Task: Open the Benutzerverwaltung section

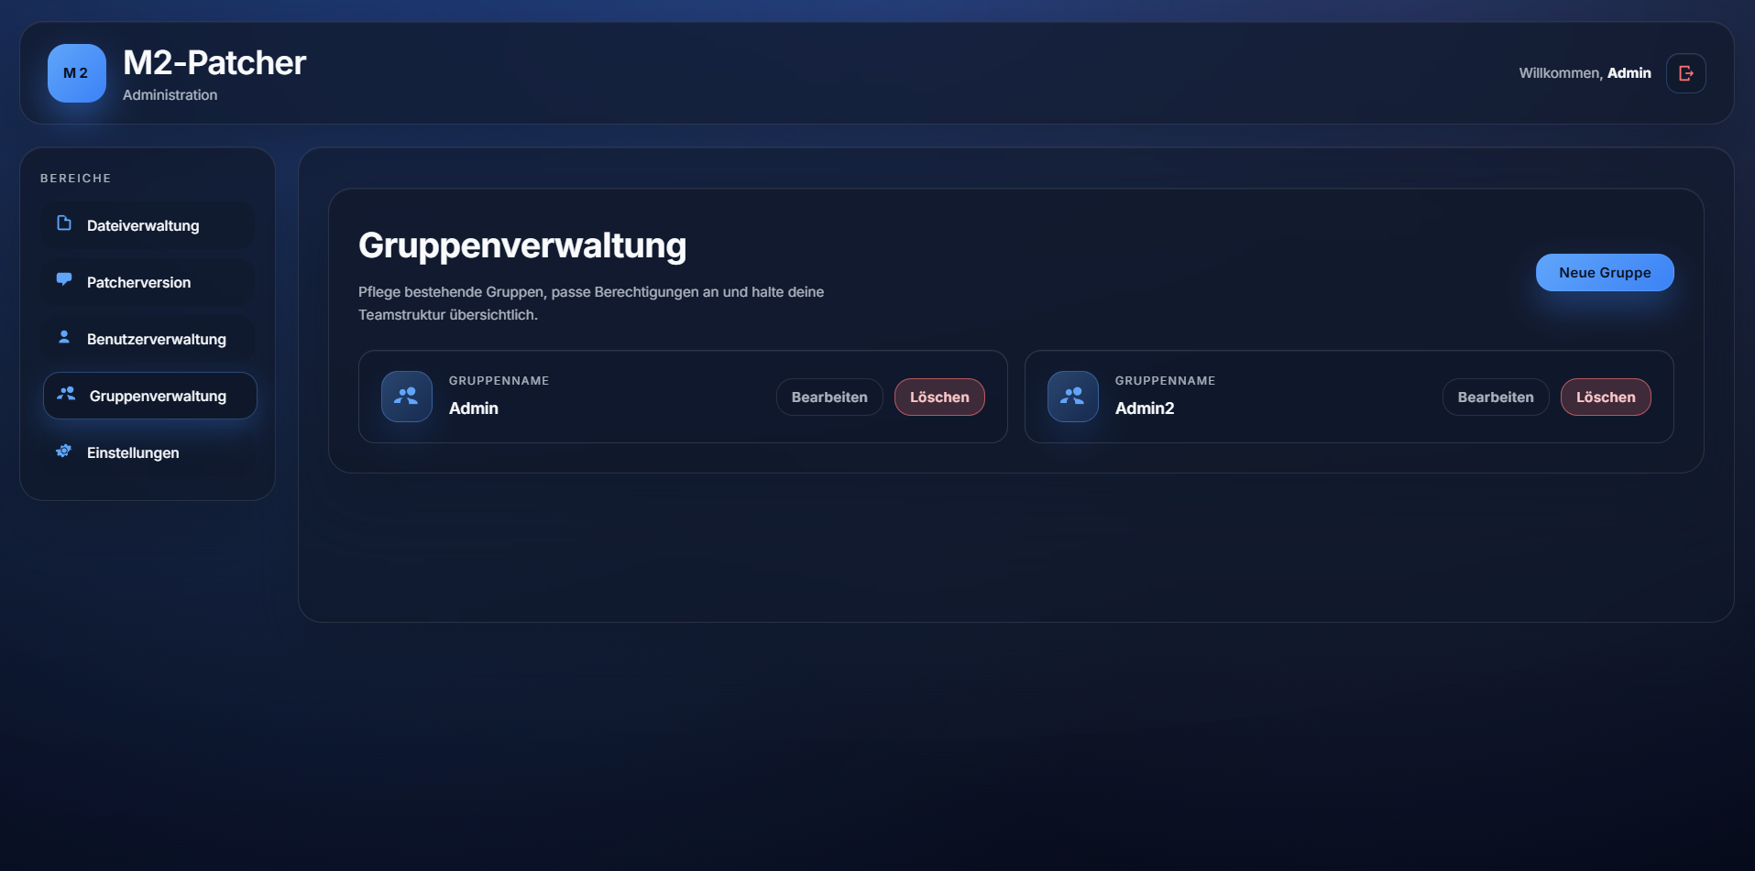Action: pyautogui.click(x=149, y=339)
